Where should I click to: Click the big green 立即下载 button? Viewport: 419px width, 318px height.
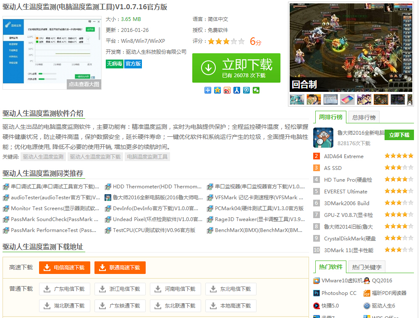pyautogui.click(x=236, y=68)
